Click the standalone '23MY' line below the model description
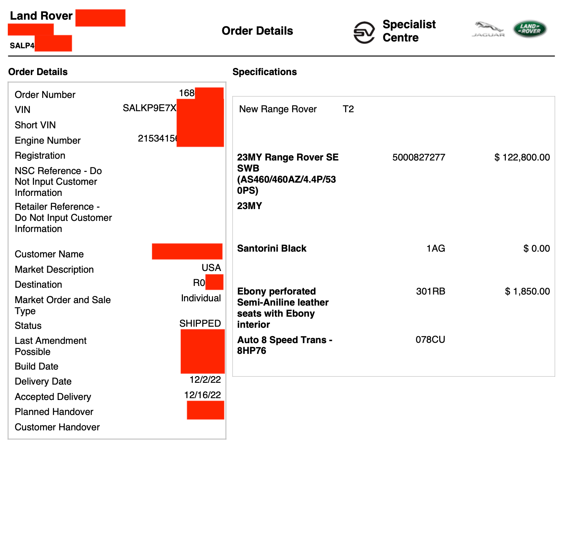The height and width of the screenshot is (539, 562). point(249,206)
